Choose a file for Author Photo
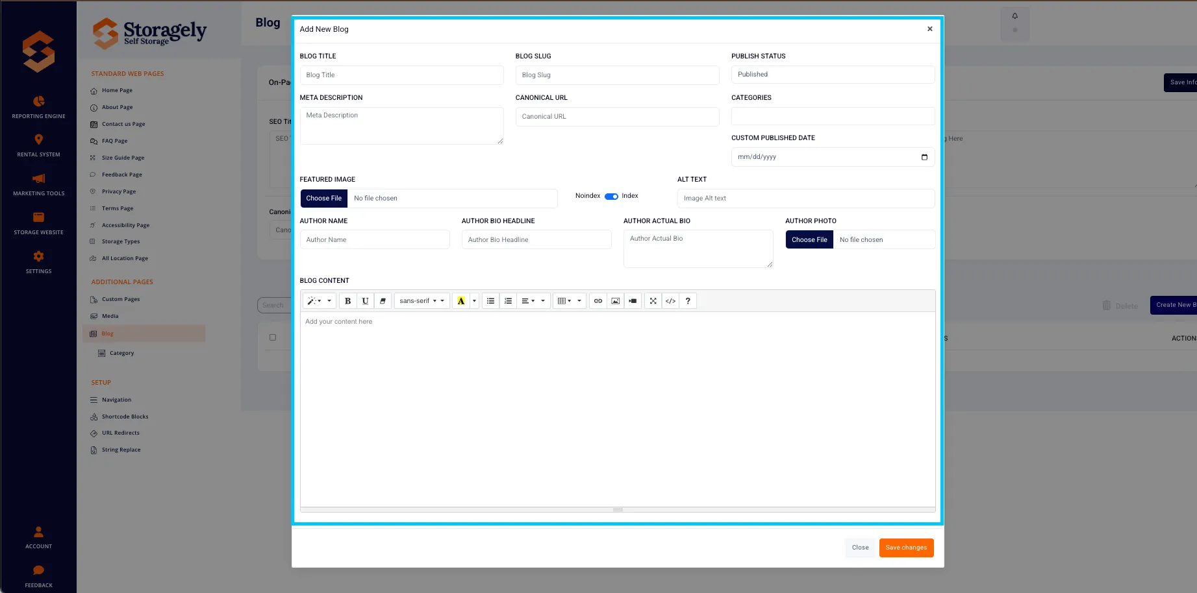Image resolution: width=1197 pixels, height=593 pixels. [809, 239]
